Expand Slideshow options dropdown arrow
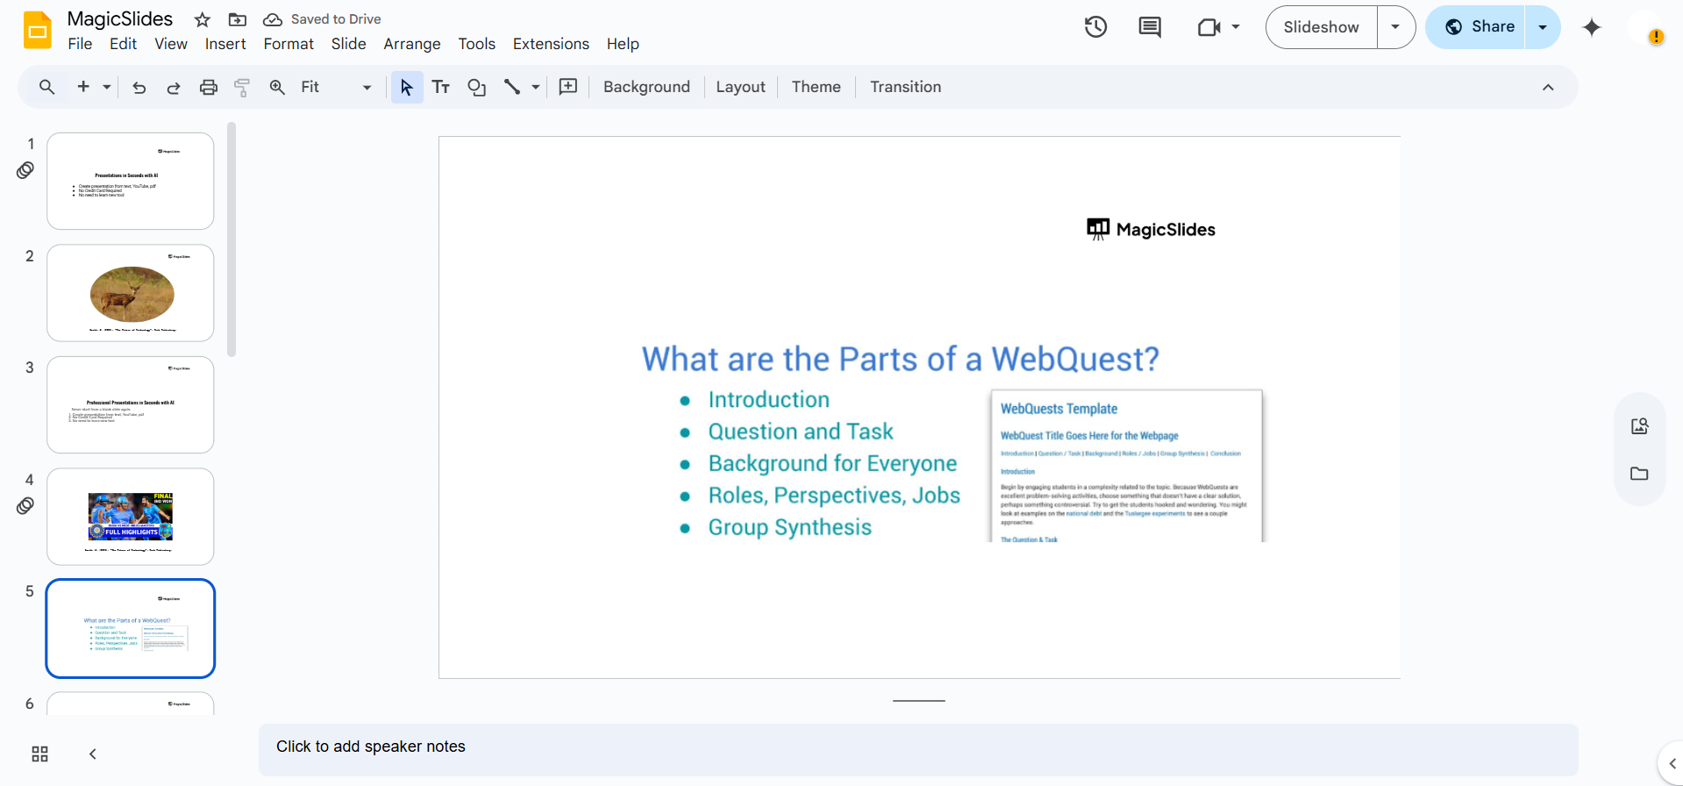 [1395, 27]
